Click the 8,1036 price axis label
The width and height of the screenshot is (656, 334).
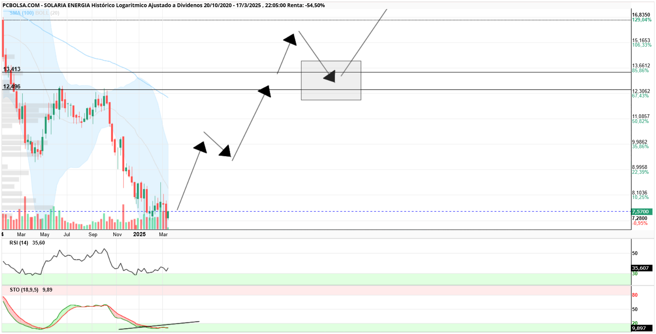tap(639, 193)
